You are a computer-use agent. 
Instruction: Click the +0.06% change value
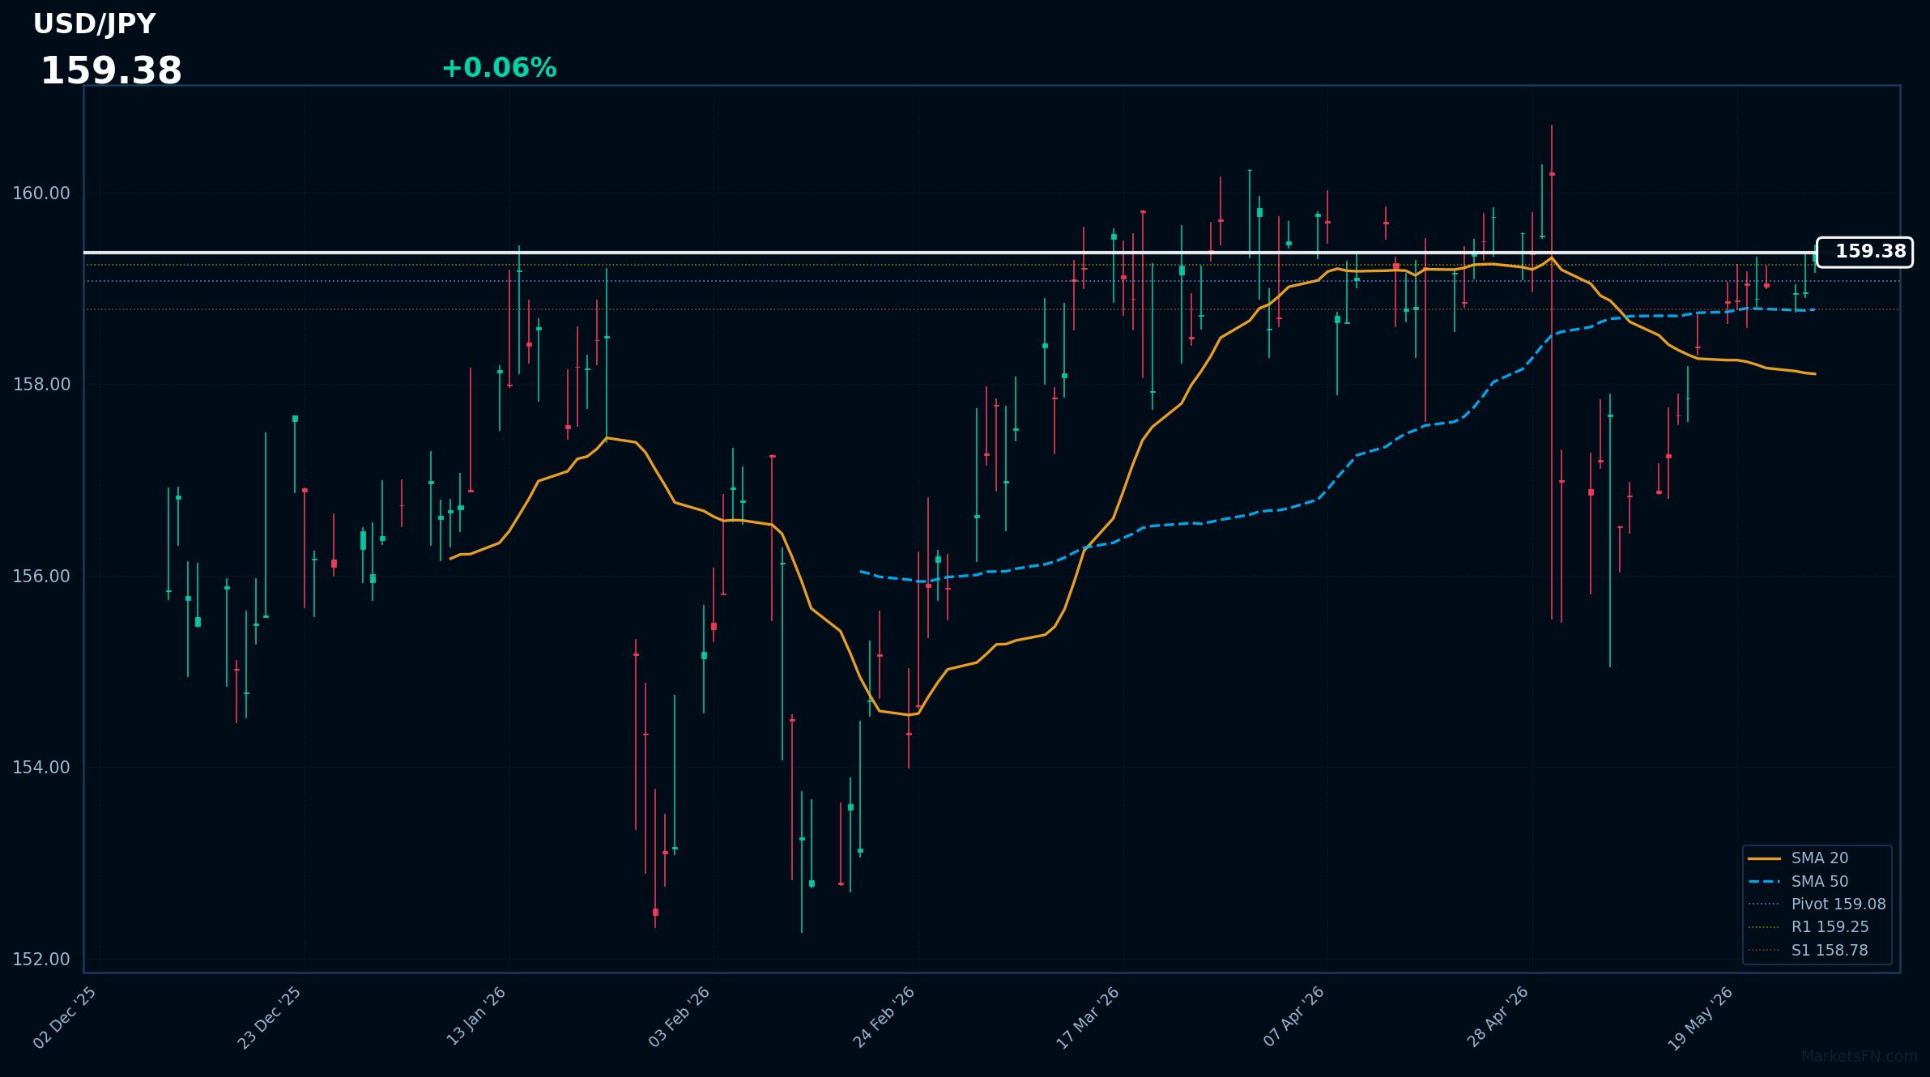click(499, 68)
